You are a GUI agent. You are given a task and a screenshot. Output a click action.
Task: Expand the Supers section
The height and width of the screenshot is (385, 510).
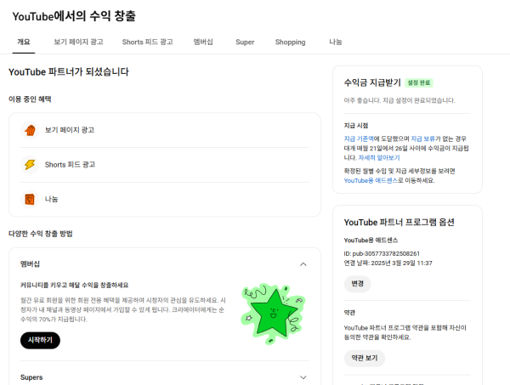[303, 377]
